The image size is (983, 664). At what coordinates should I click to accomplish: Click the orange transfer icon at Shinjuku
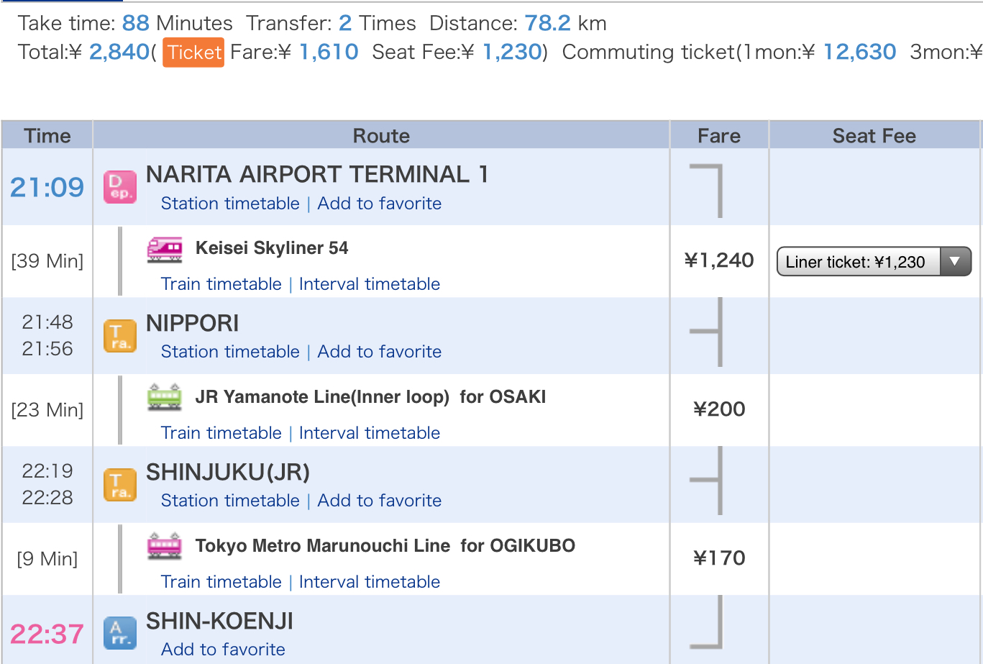pos(120,485)
